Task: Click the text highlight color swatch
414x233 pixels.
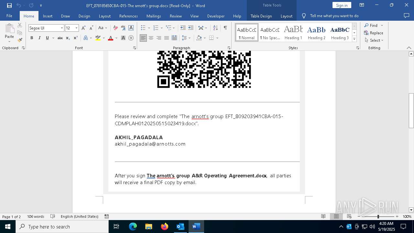Action: click(98, 38)
